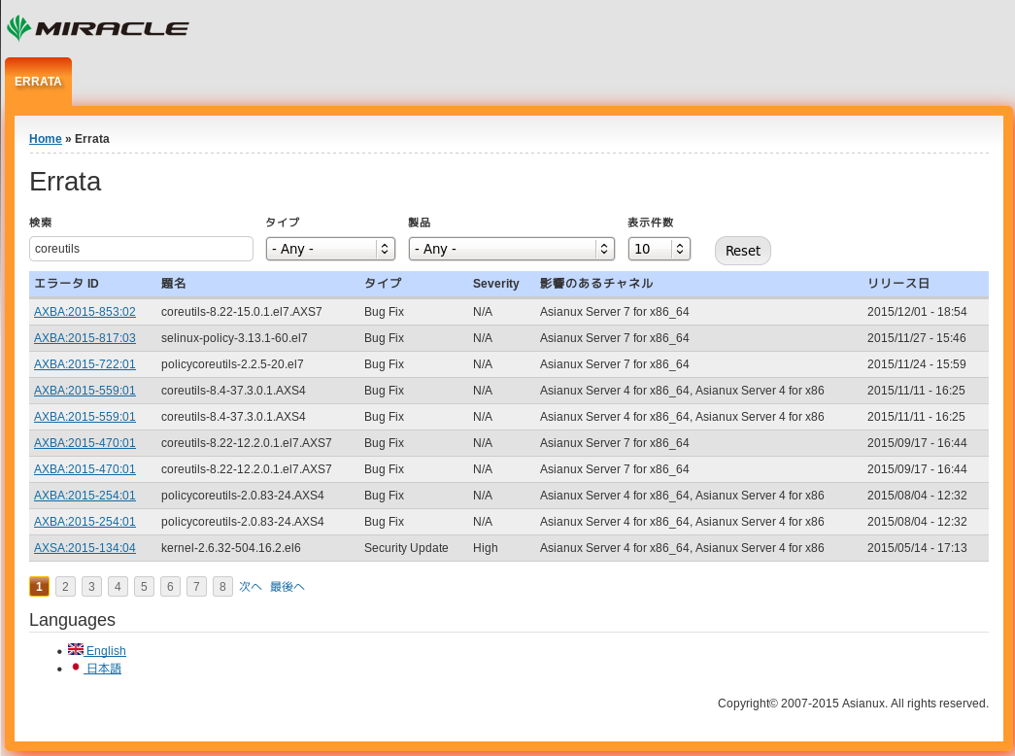The width and height of the screenshot is (1015, 756).
Task: Open the 製品 dropdown
Action: pyautogui.click(x=511, y=249)
